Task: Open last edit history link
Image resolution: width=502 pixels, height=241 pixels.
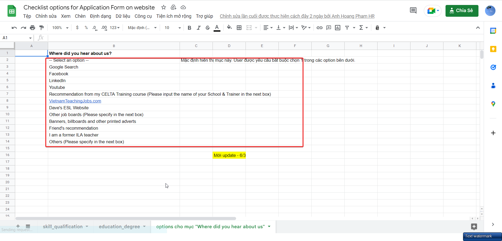Action: [x=297, y=16]
